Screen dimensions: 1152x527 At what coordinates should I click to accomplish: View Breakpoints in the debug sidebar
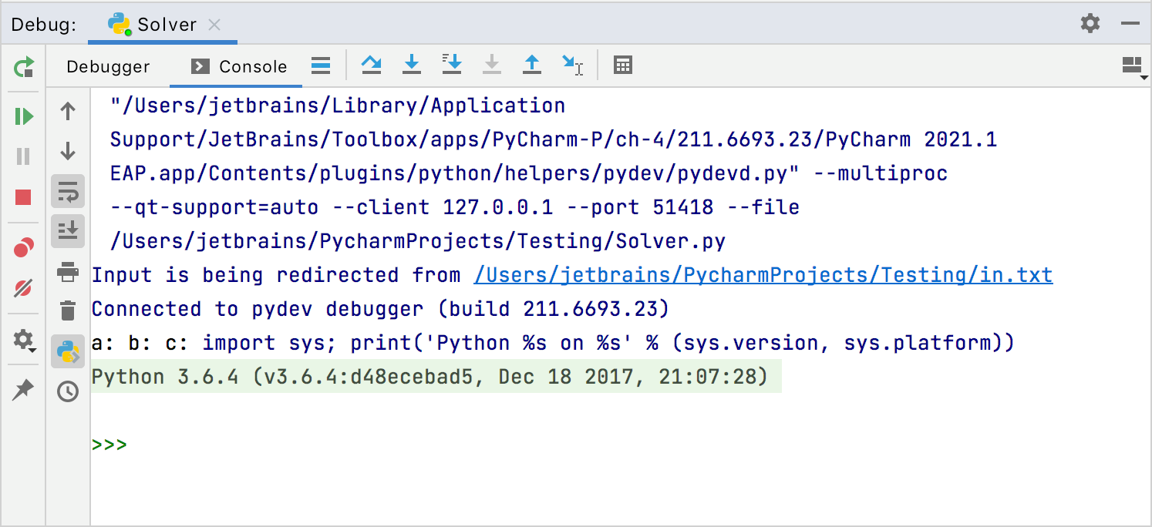23,245
